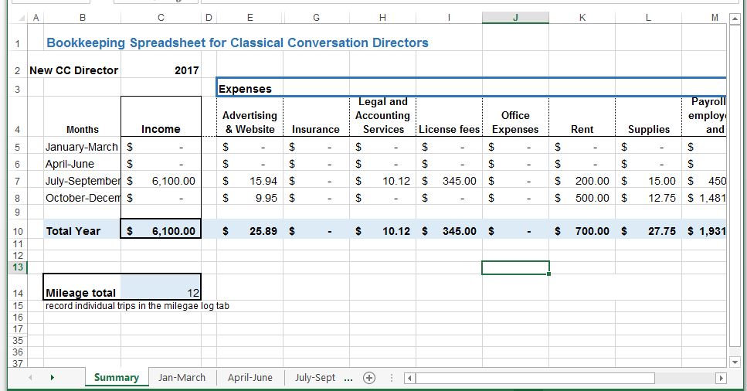Select column C header
747x391 pixels.
[161, 18]
